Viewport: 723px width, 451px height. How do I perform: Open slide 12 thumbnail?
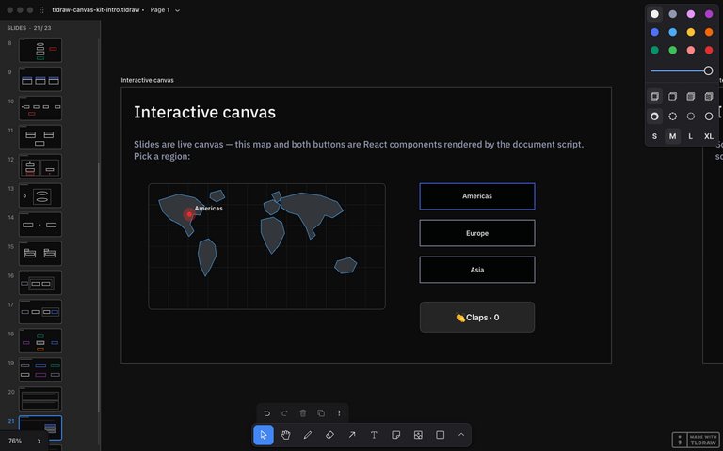[x=40, y=166]
